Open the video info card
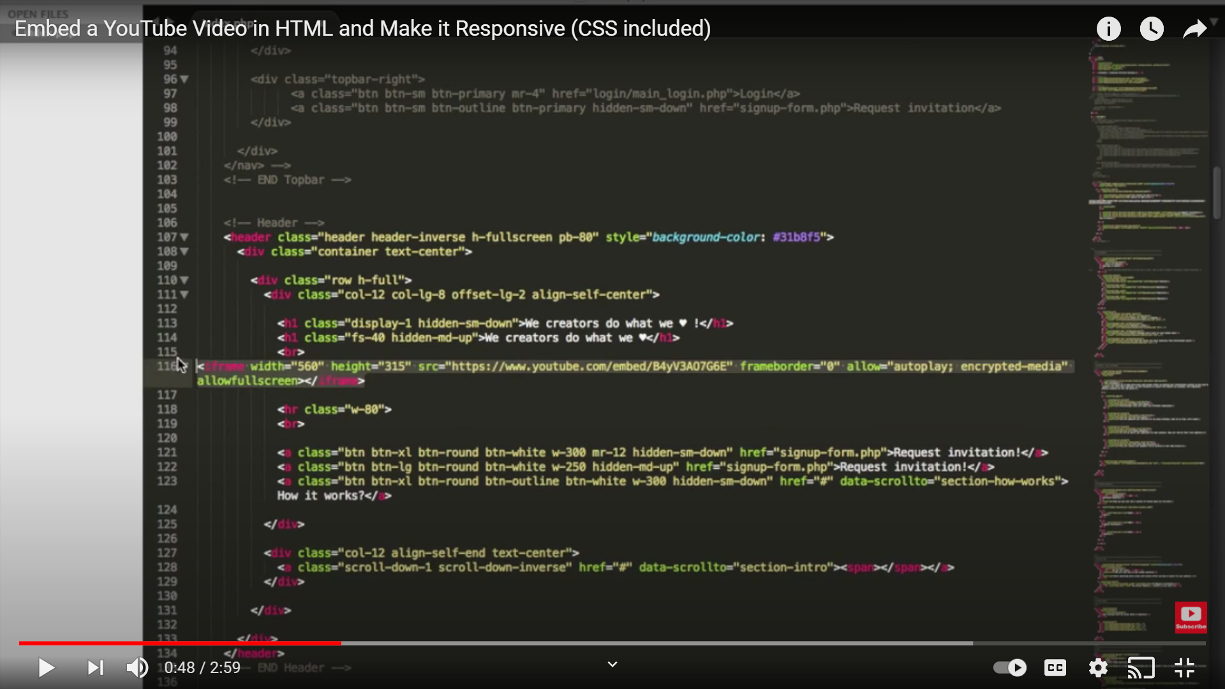This screenshot has height=689, width=1225. click(1109, 29)
